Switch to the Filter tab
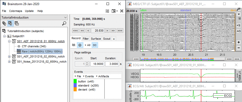242x102 pixels. click(x=86, y=39)
